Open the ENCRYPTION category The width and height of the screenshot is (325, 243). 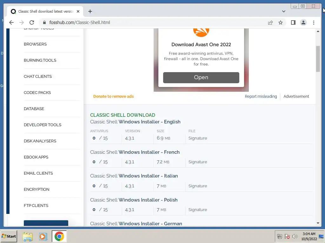[36, 189]
